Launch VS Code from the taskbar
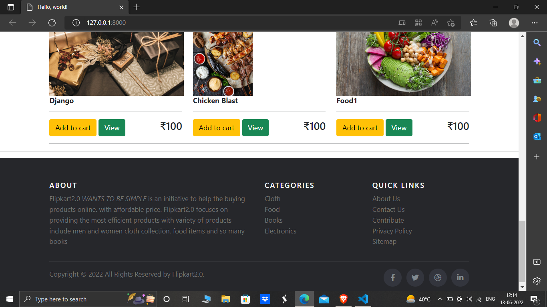 click(x=363, y=299)
